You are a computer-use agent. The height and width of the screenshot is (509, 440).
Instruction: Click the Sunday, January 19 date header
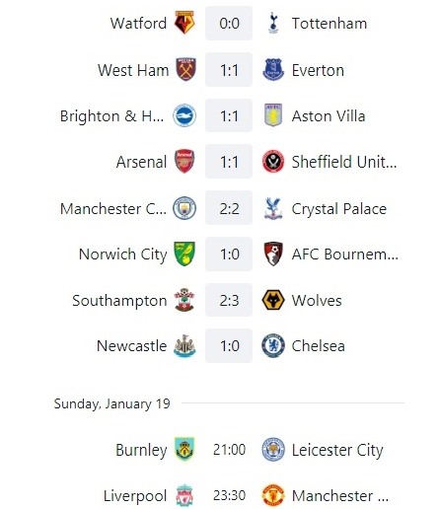coord(111,403)
